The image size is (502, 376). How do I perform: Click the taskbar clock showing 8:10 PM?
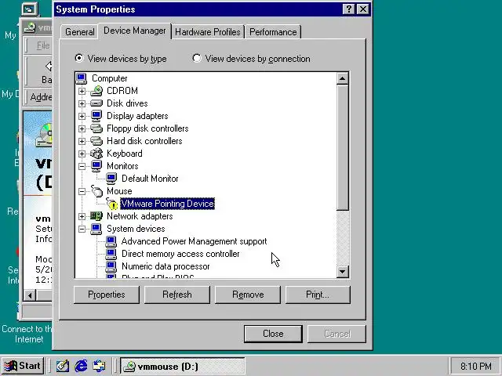[476, 366]
